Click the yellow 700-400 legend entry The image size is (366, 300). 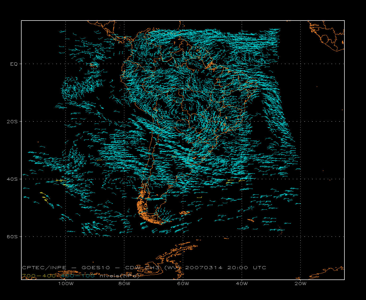point(39,276)
